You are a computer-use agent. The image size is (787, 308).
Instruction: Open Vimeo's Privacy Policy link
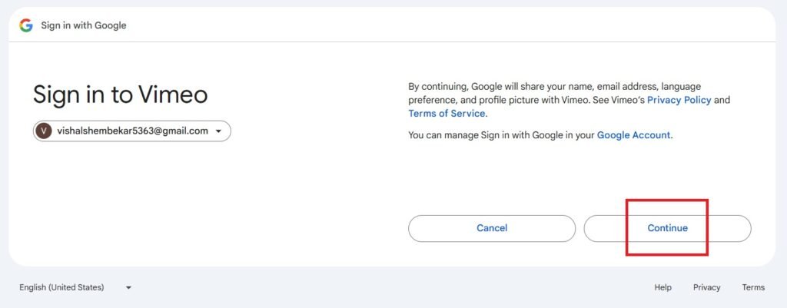[679, 100]
